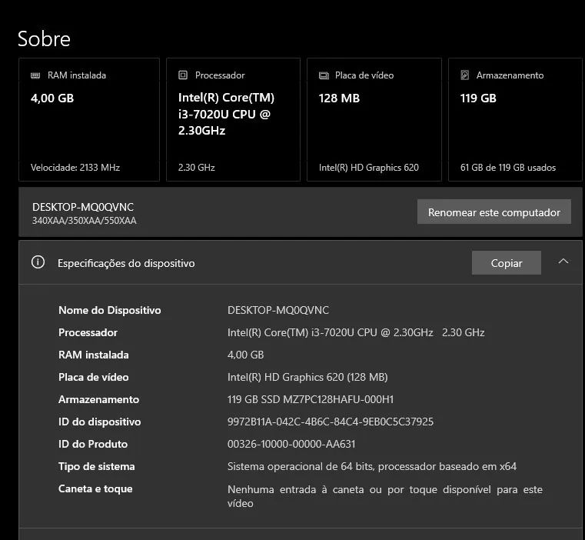The image size is (585, 540).
Task: Click the 'Tipo de sistema' label
Action: [97, 467]
